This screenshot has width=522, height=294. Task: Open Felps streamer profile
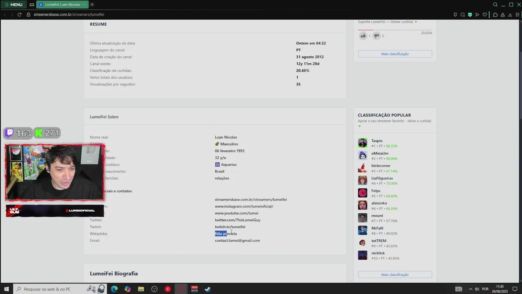pos(376,191)
